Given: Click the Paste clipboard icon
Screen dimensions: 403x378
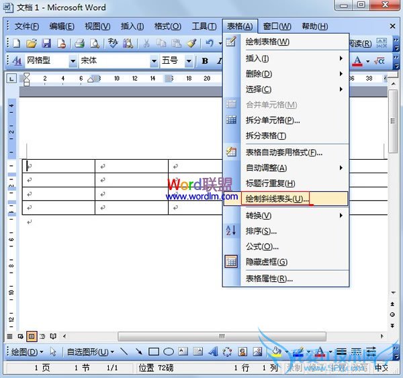Looking at the screenshot, I should (176, 43).
